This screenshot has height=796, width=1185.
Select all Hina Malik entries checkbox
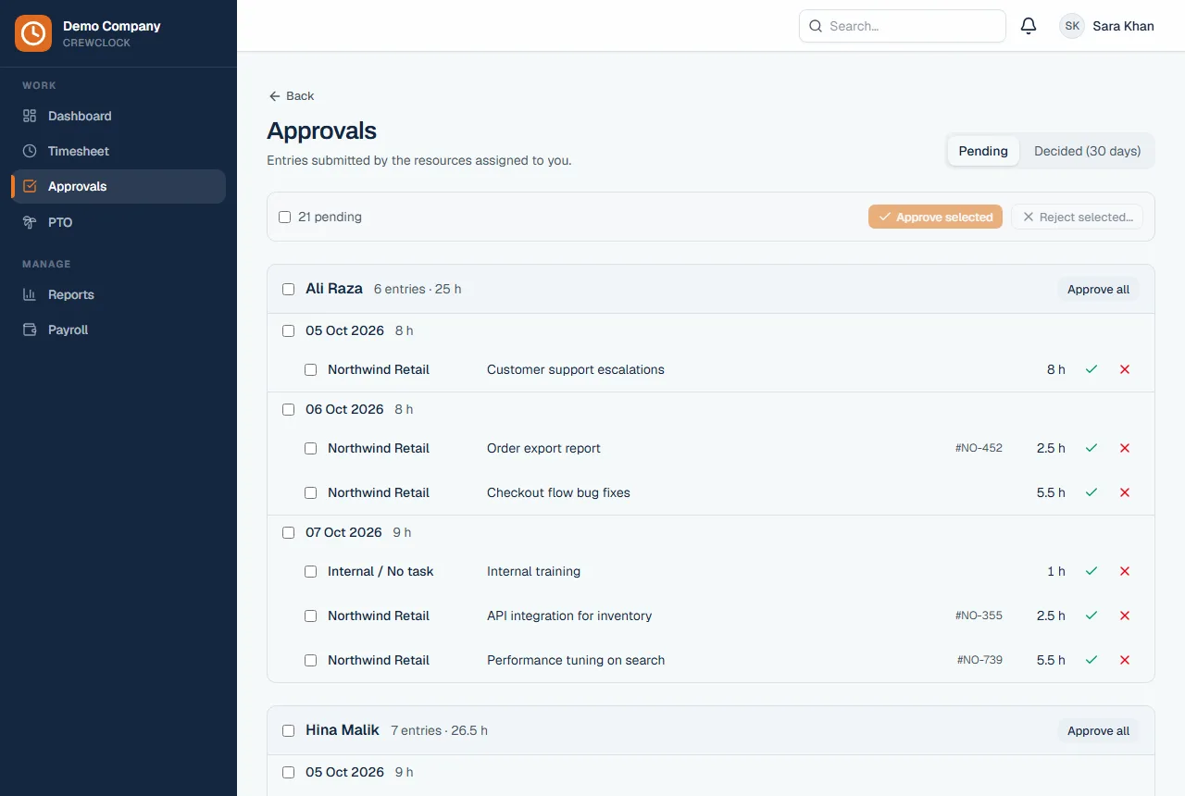click(x=289, y=730)
